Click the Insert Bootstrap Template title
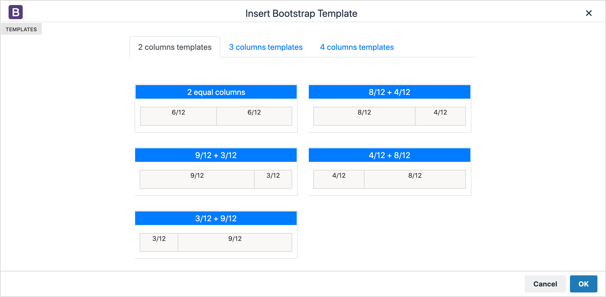The height and width of the screenshot is (297, 606). pyautogui.click(x=301, y=14)
